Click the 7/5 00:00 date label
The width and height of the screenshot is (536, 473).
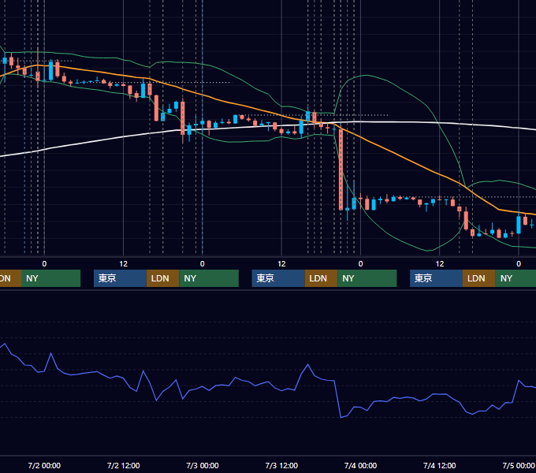(x=519, y=465)
